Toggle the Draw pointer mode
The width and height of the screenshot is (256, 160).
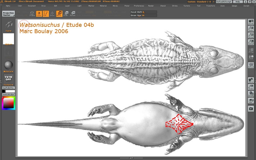(52, 14)
